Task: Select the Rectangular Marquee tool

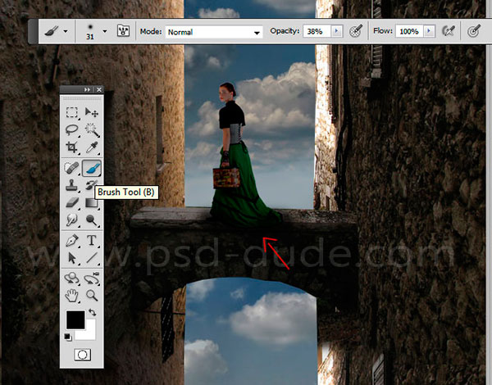Action: [x=72, y=112]
